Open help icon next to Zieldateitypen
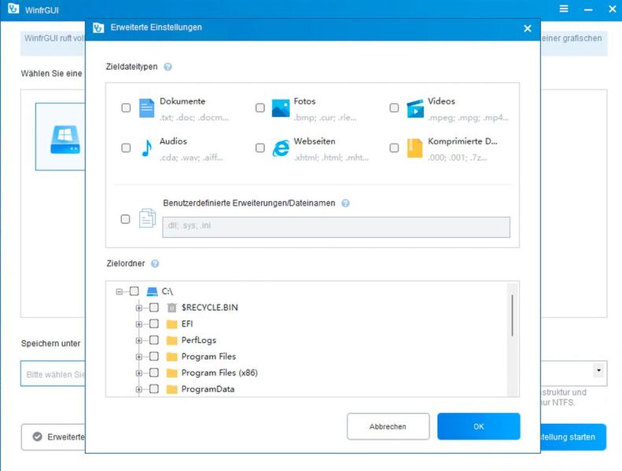The width and height of the screenshot is (622, 471). (167, 68)
